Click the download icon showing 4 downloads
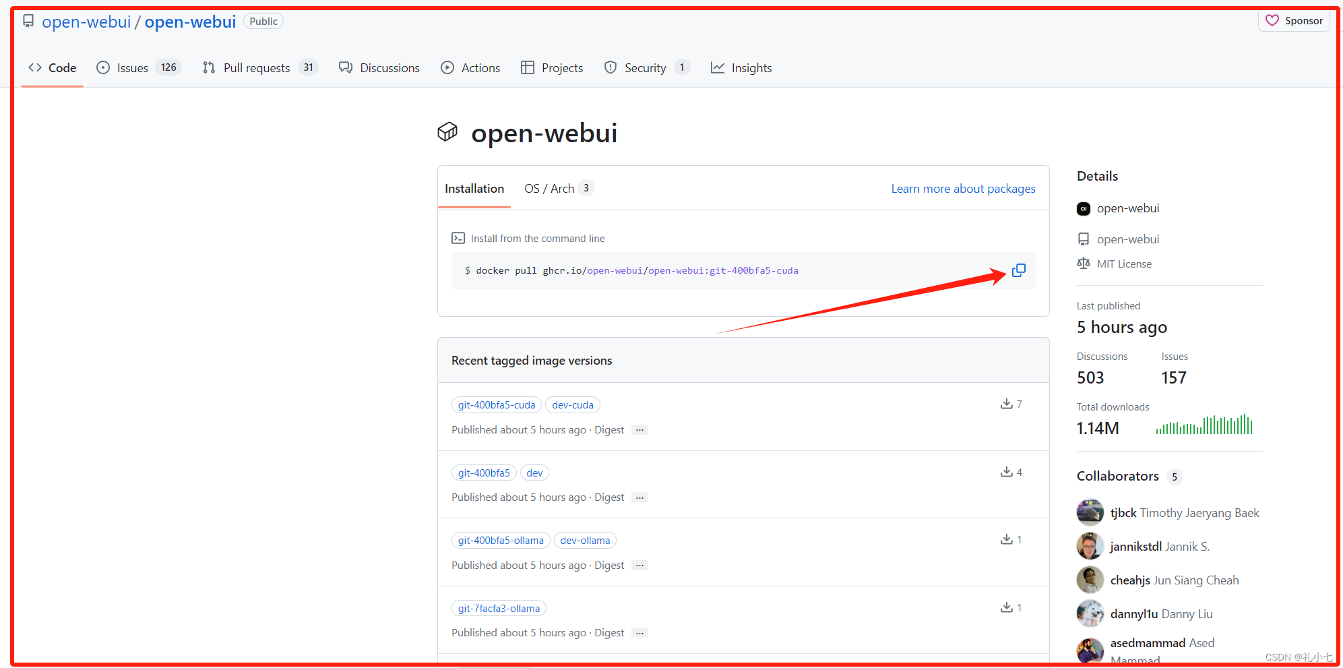Screen dimensions: 1343x668 click(1006, 472)
